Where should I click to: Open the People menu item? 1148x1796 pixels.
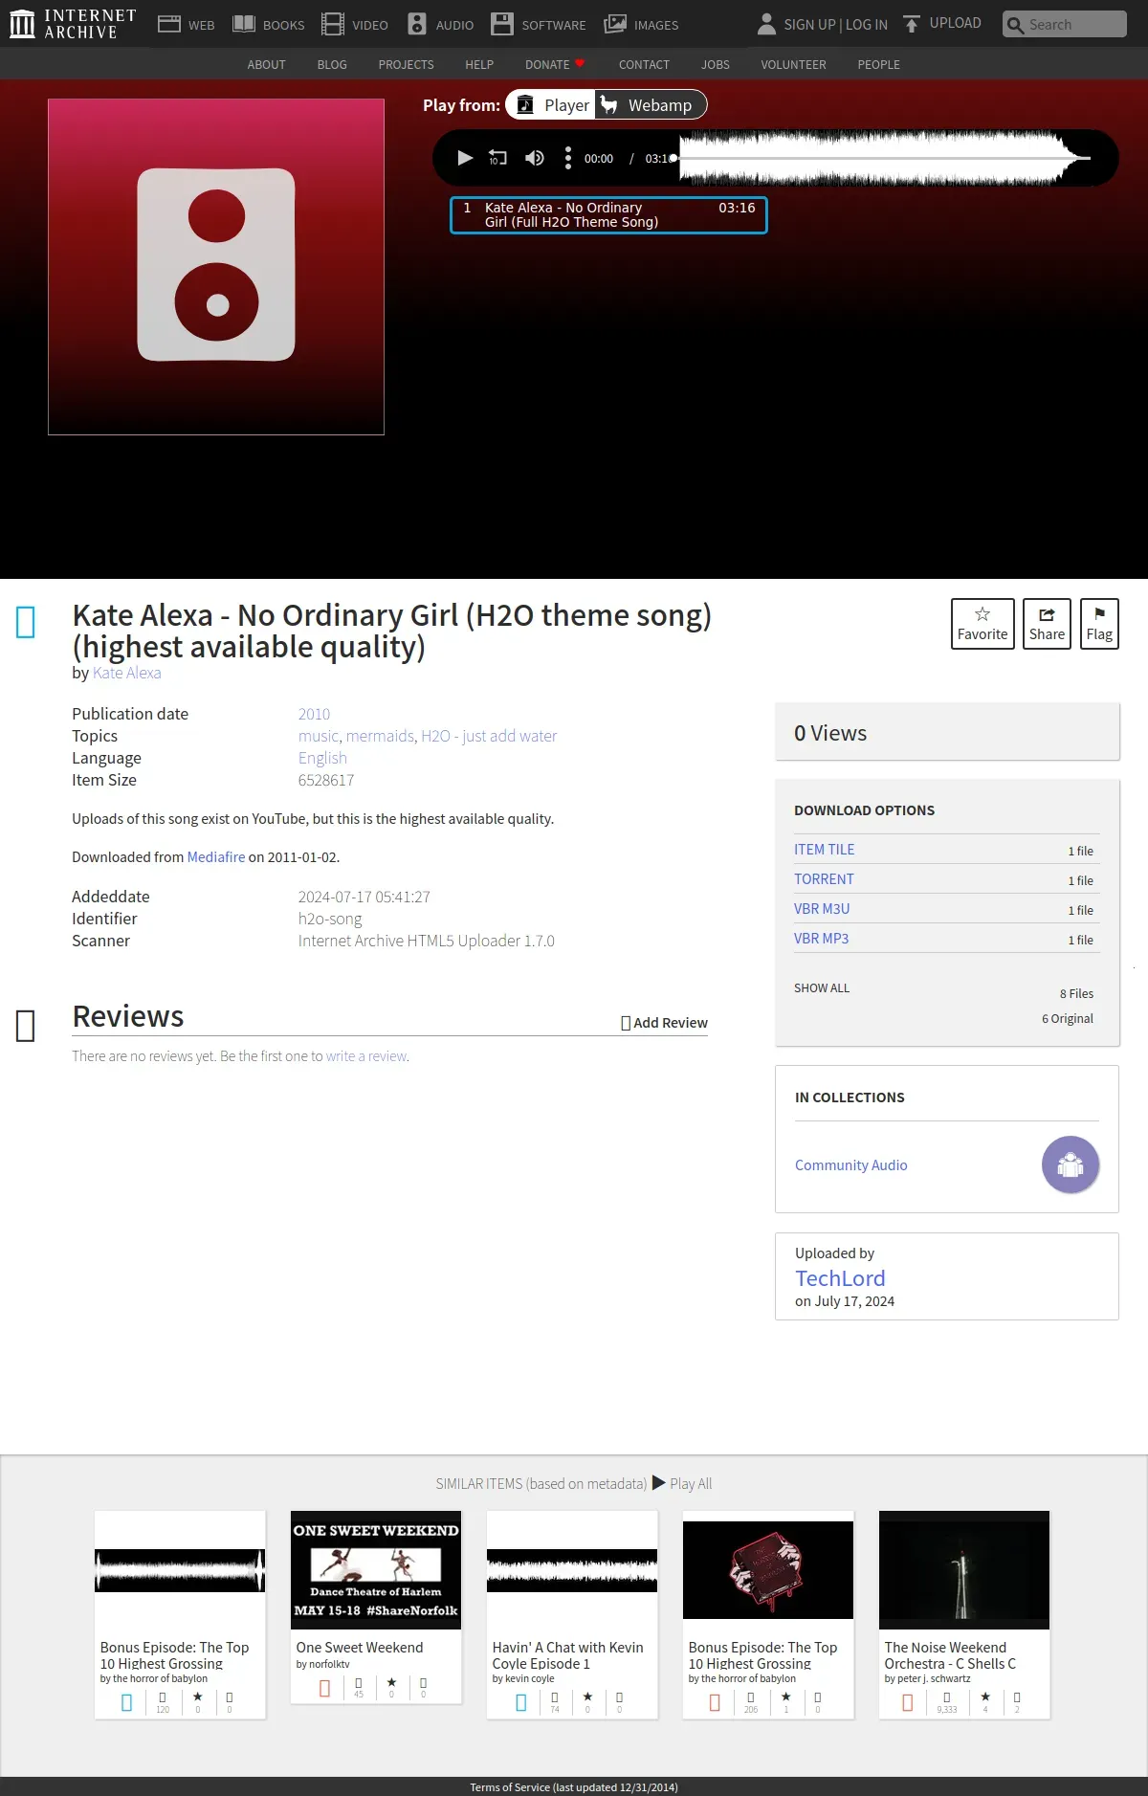coord(878,65)
